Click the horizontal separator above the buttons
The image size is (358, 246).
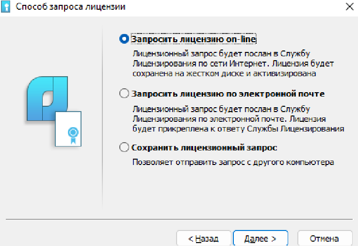coord(179,219)
